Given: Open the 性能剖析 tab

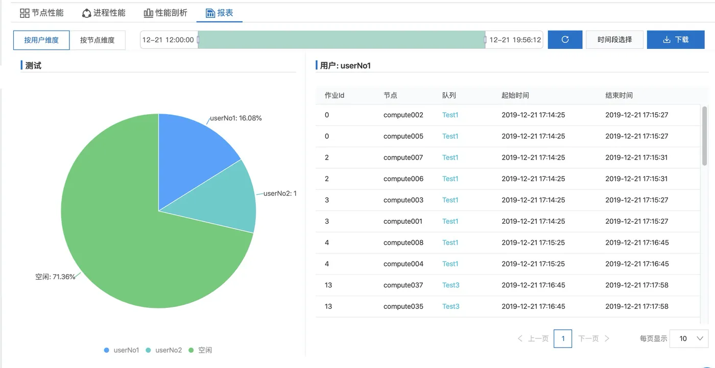Looking at the screenshot, I should click(165, 13).
